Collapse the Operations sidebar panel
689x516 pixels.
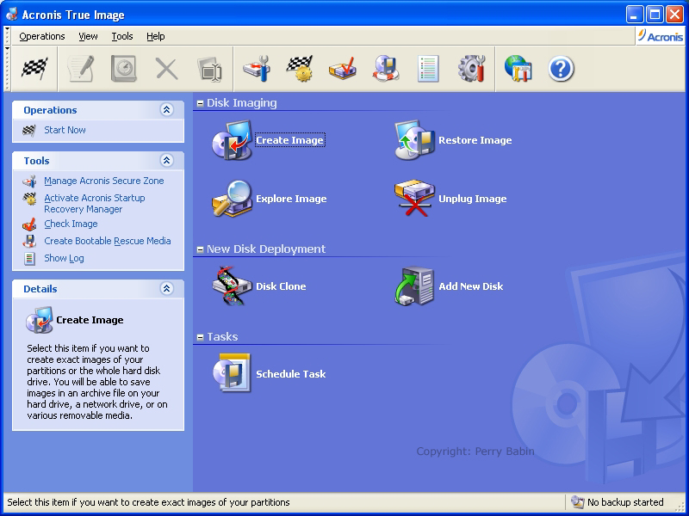[x=166, y=110]
